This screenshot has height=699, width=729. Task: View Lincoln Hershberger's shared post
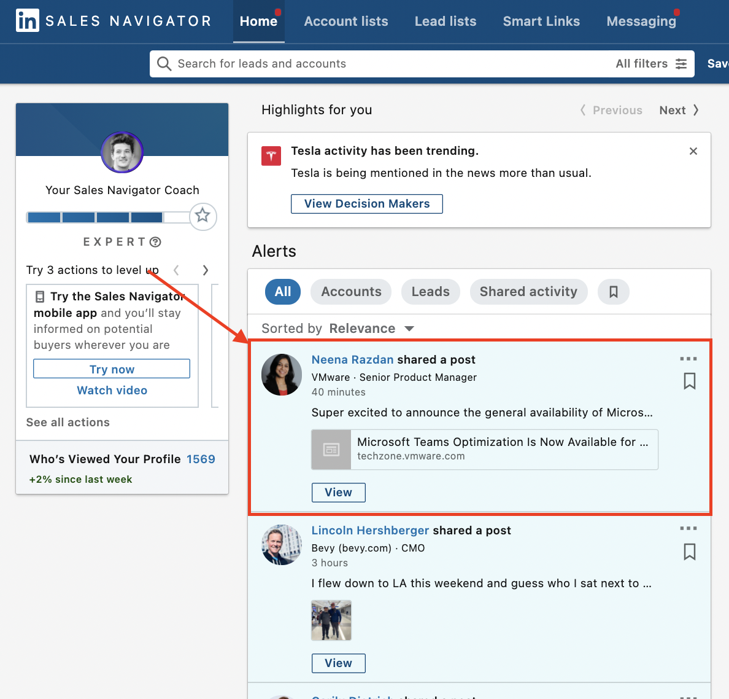[339, 663]
